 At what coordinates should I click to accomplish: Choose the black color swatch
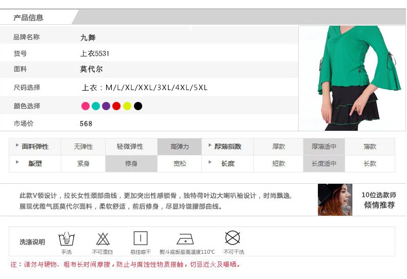pos(138,106)
